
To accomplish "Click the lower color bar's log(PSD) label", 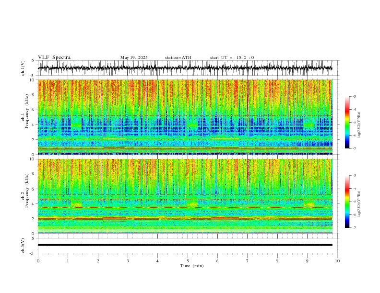I will 359,204.
